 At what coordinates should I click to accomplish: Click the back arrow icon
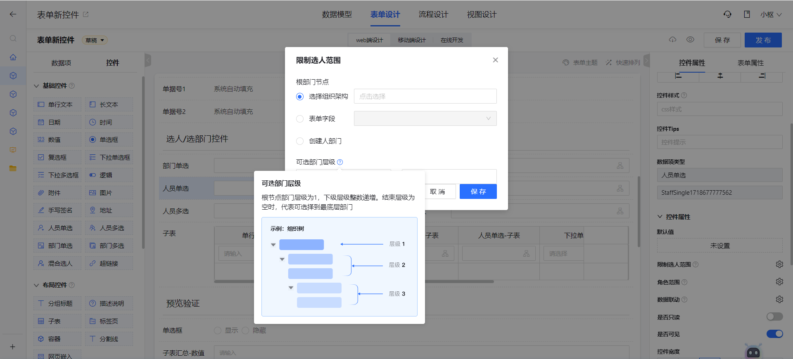13,14
